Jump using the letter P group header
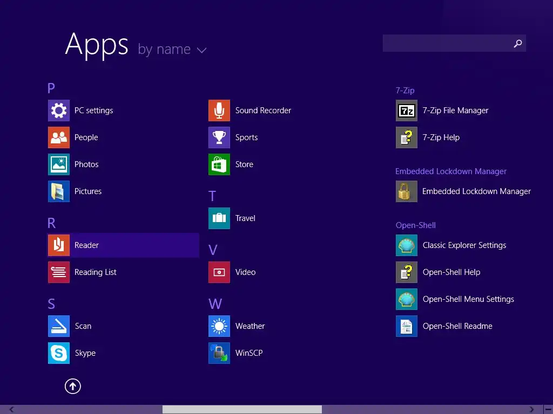553x414 pixels. click(51, 88)
